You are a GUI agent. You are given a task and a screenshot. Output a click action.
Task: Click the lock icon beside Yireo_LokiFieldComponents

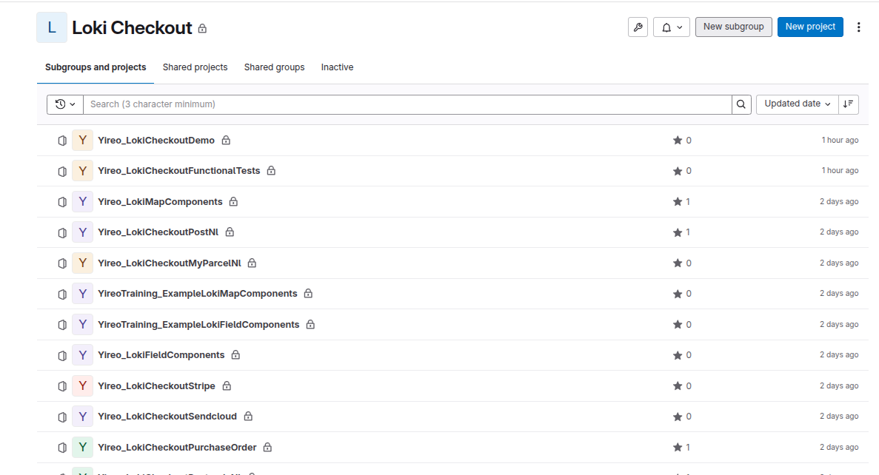[x=235, y=355]
